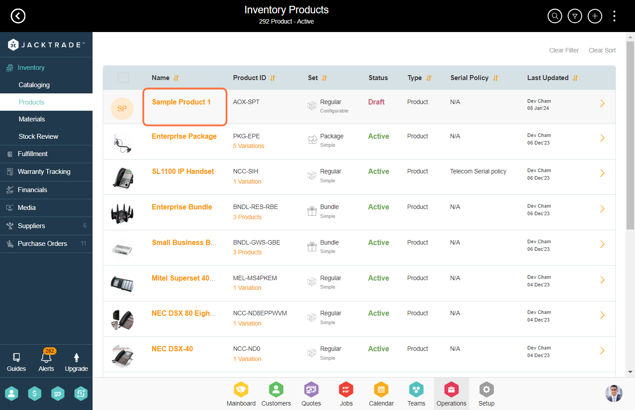635x410 pixels.
Task: Open the teal person hexagon icon
Action: (x=12, y=394)
